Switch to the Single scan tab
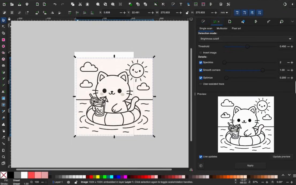 click(206, 29)
